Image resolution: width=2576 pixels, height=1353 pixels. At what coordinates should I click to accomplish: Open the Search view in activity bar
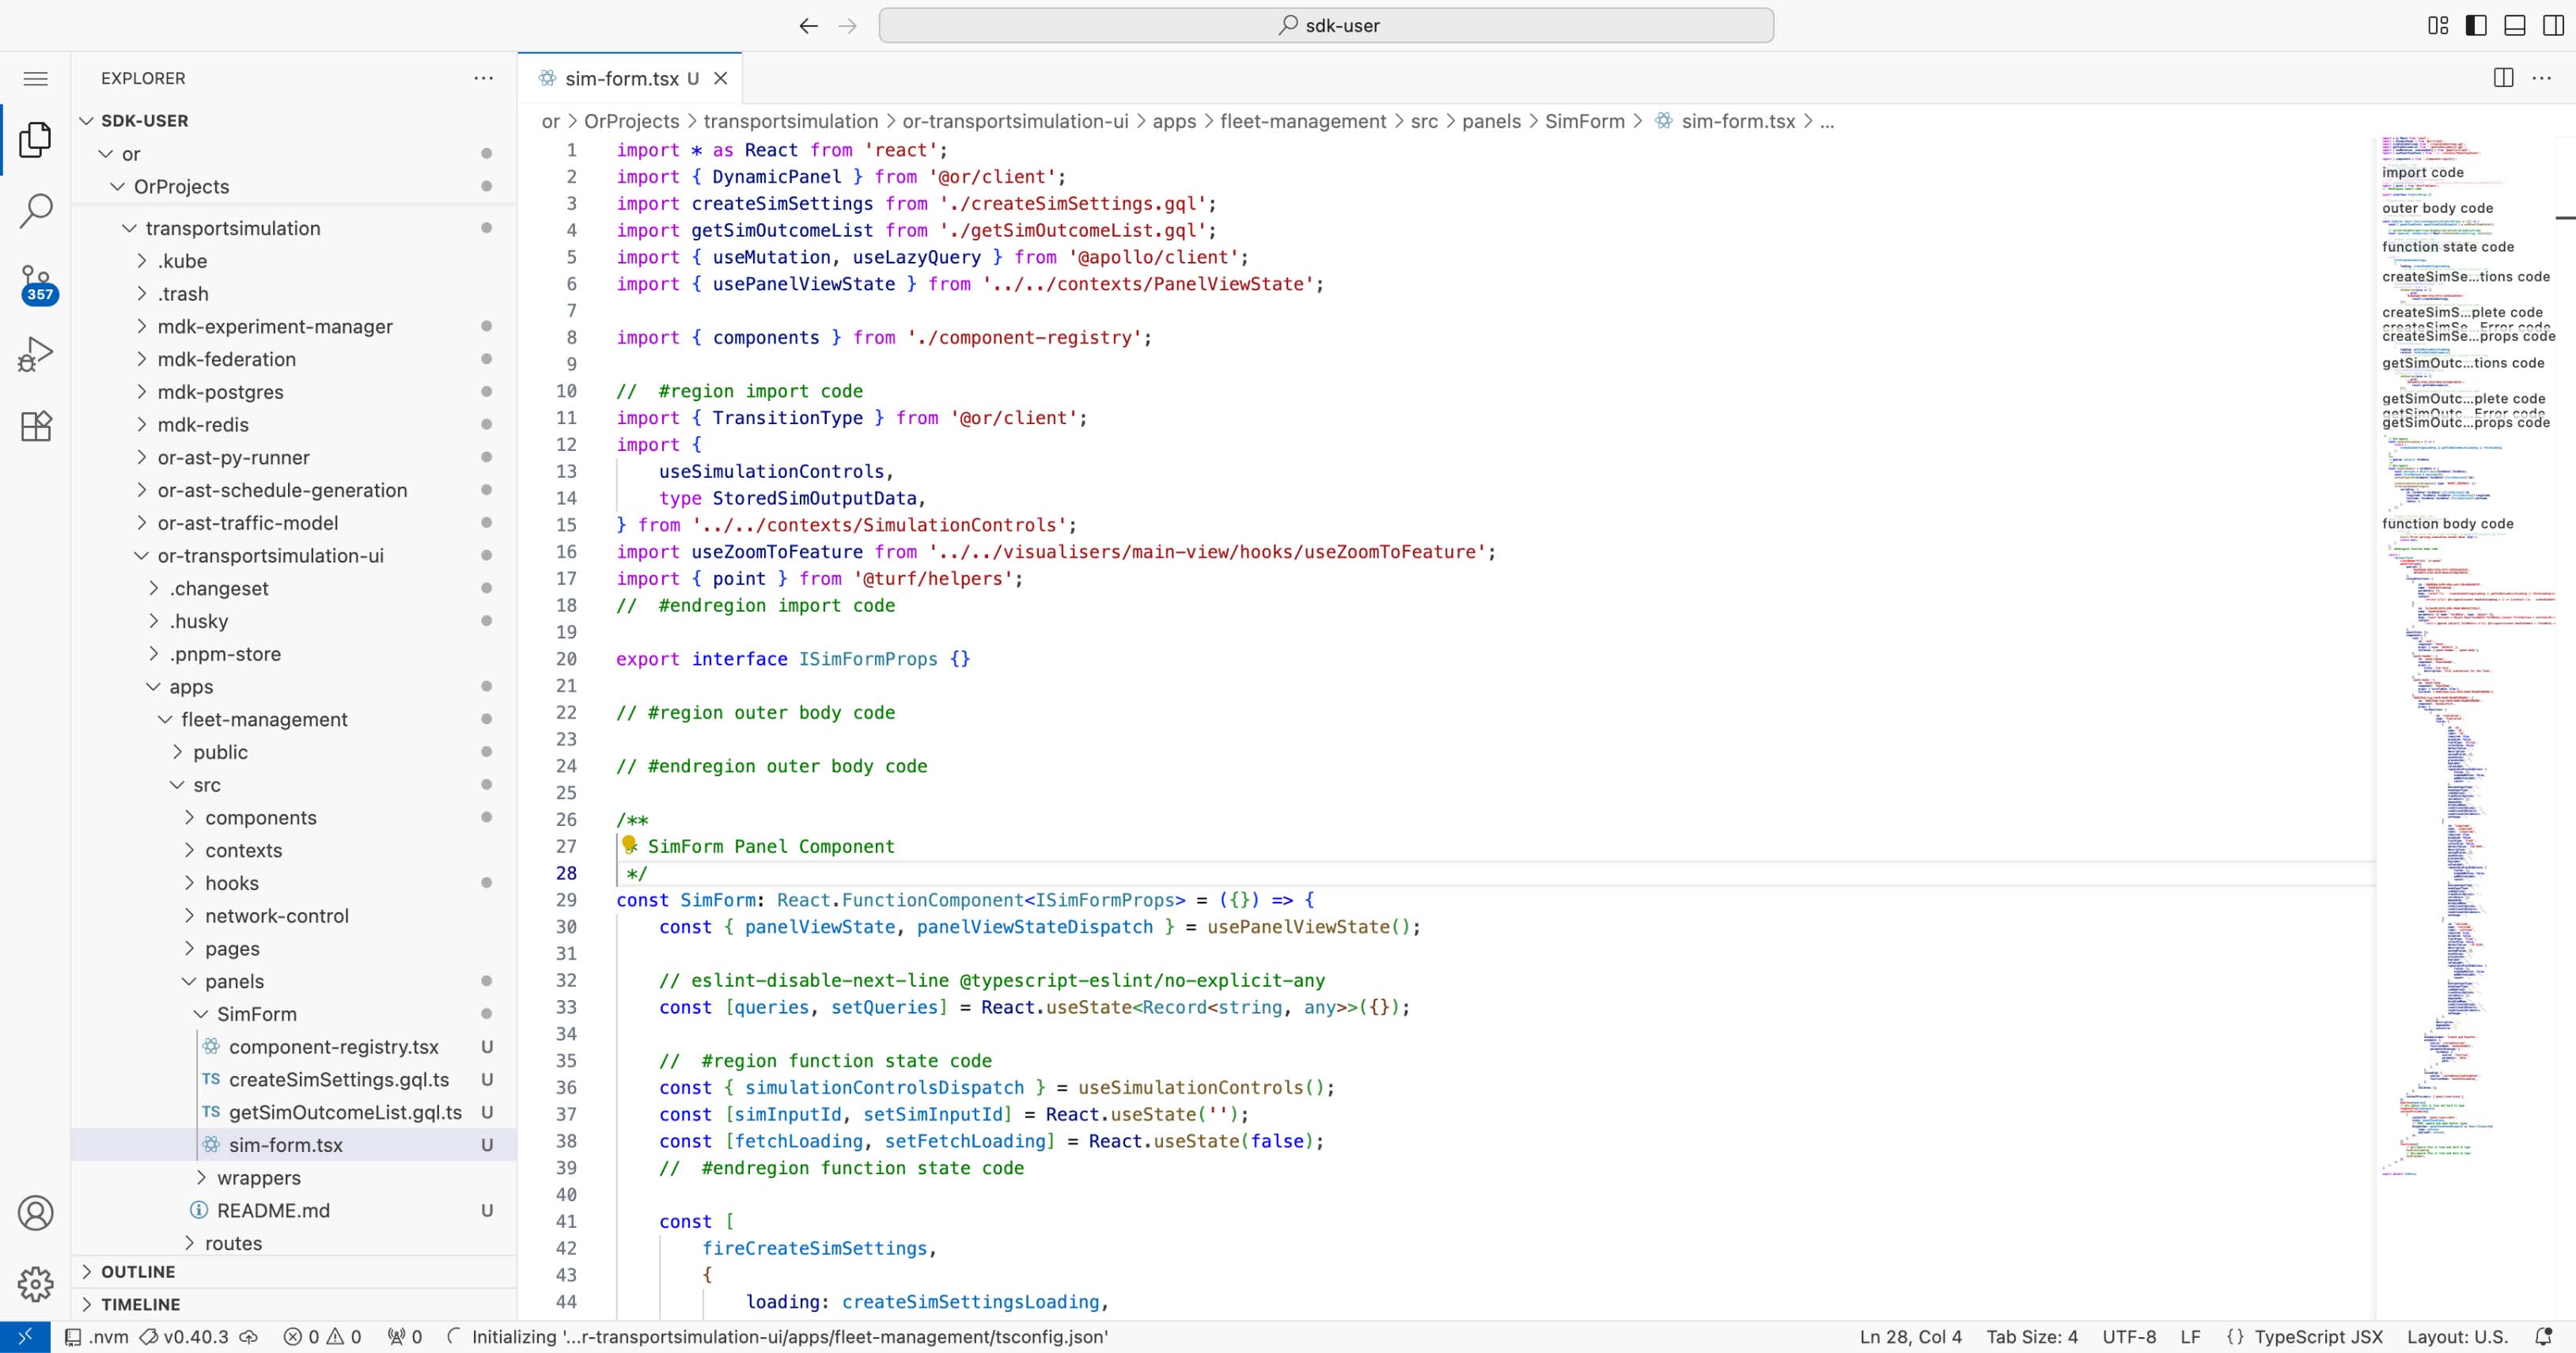36,211
